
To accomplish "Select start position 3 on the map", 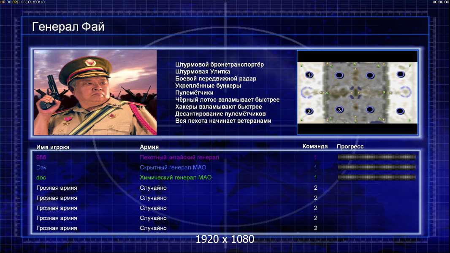I will point(339,110).
